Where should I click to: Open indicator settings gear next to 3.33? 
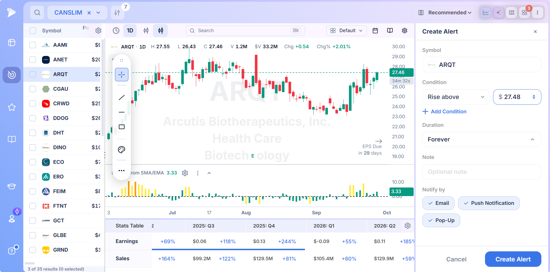pyautogui.click(x=185, y=173)
